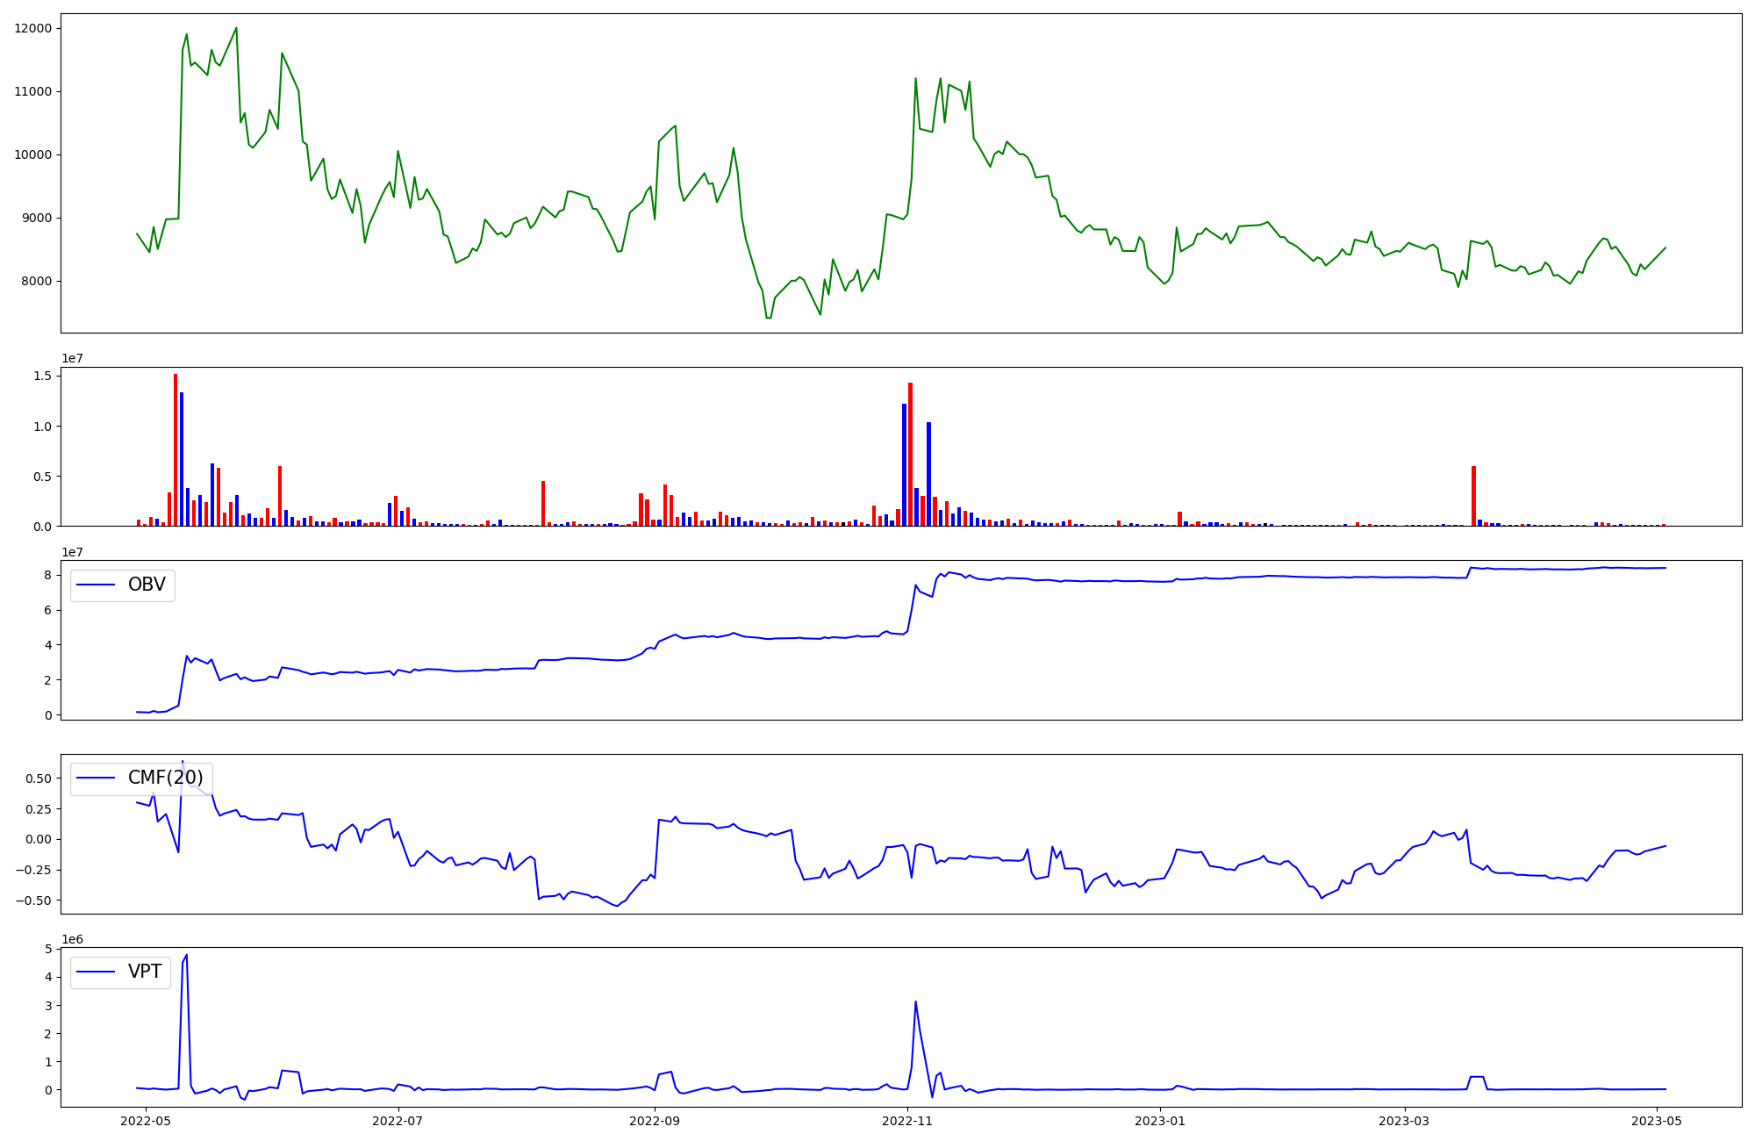Click the 1e6 exponent label above VPT axis

(x=72, y=939)
